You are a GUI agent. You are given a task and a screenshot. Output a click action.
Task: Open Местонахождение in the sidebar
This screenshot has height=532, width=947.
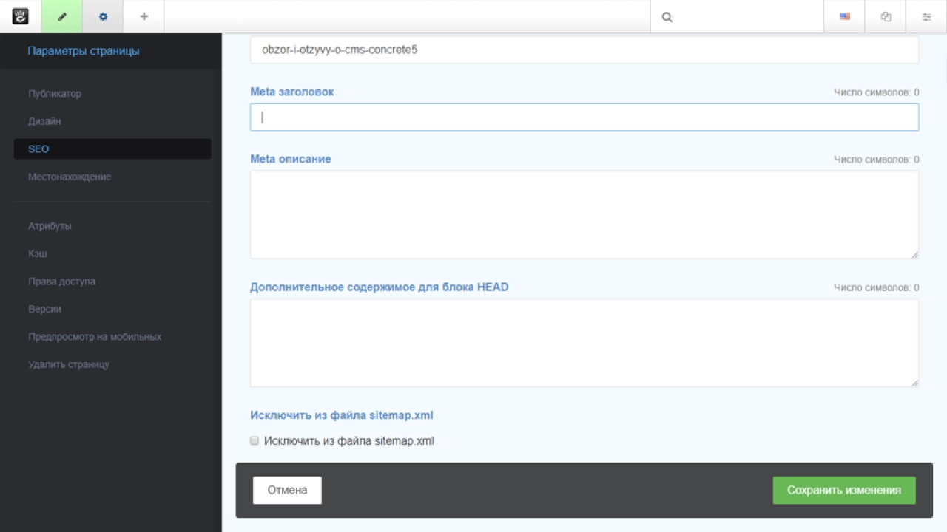point(70,177)
